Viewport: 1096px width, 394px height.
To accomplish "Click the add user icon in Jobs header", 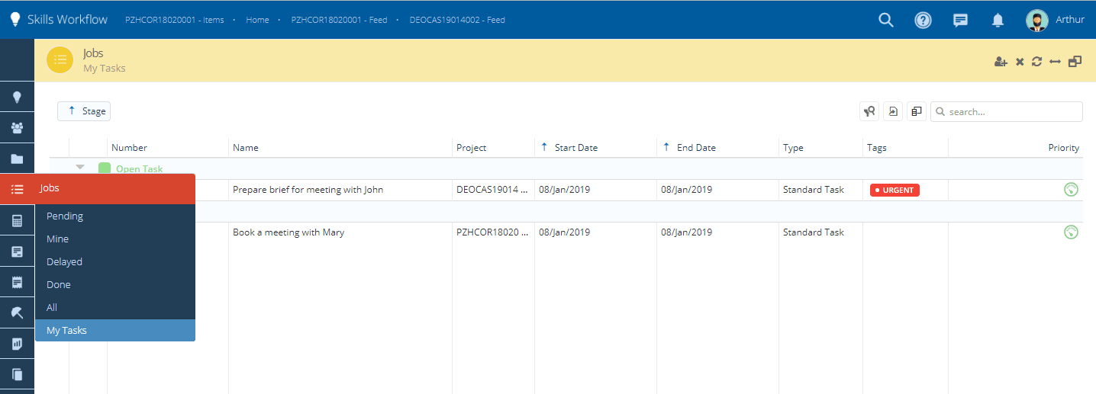I will (x=1001, y=62).
